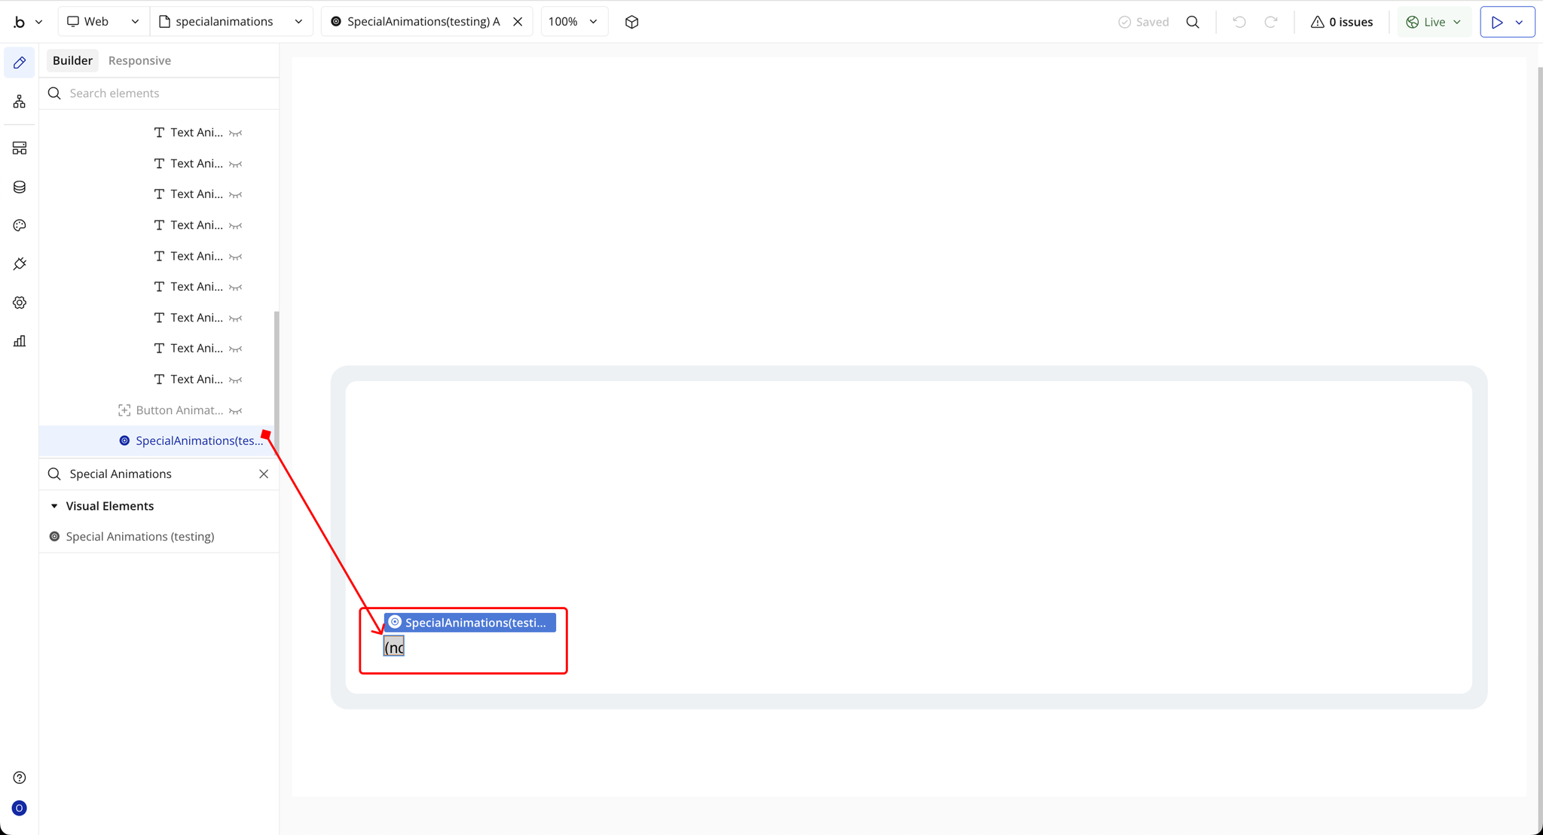Clear the Special Animations search text
The width and height of the screenshot is (1543, 835).
[x=264, y=474]
